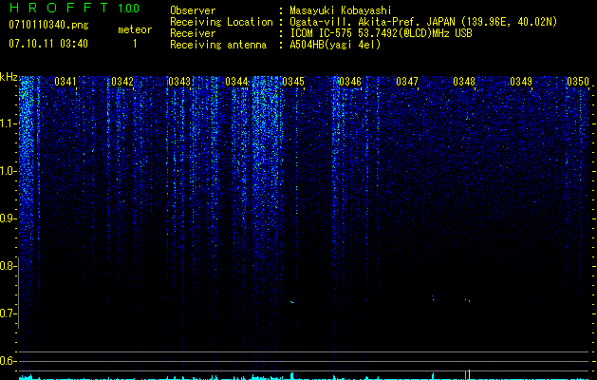Click the gray vertical range bar beside 0.7–0.8 kHz
The height and width of the screenshot is (380, 597).
[x=18, y=293]
